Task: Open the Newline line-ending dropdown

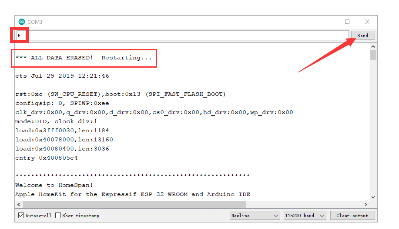Action: click(x=255, y=216)
